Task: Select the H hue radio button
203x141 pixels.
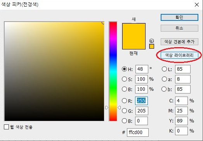Action: [124, 69]
